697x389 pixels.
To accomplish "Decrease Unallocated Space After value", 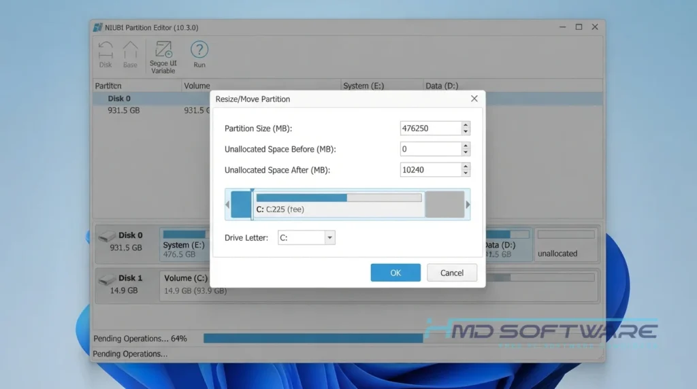I will tap(466, 173).
